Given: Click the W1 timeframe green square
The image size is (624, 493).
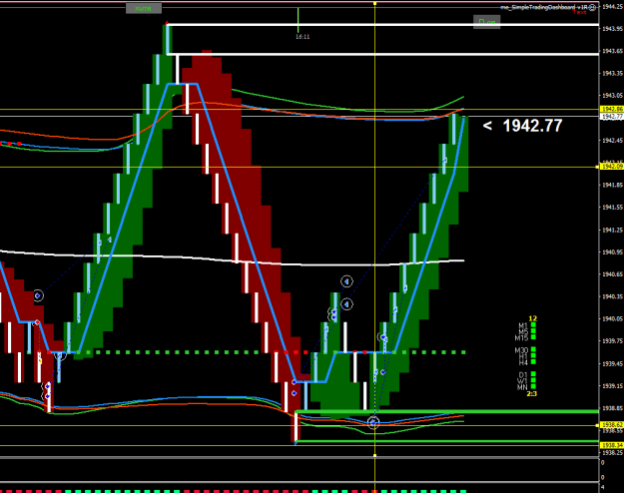Looking at the screenshot, I should pos(533,380).
